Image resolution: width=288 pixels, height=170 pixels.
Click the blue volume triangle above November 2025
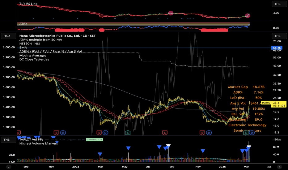203,151
